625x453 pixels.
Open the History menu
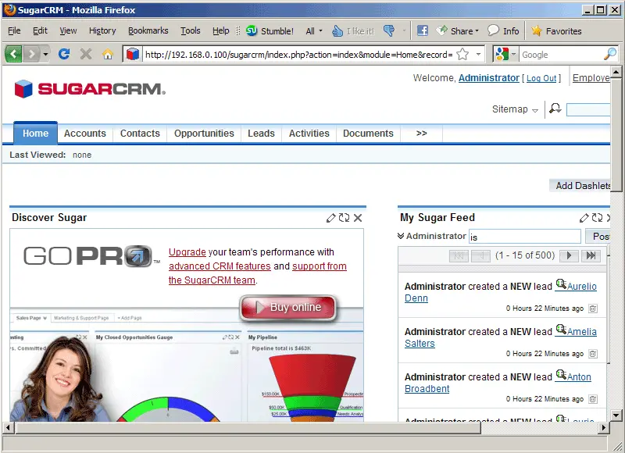pos(102,30)
